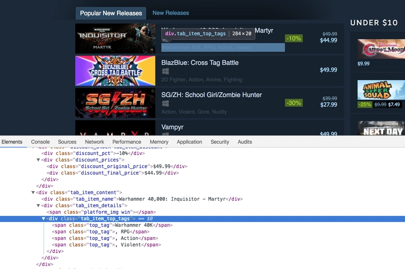Click BlazBlue: Cross Tag Battle title
Viewport: 405px width, 269px height.
coord(200,63)
